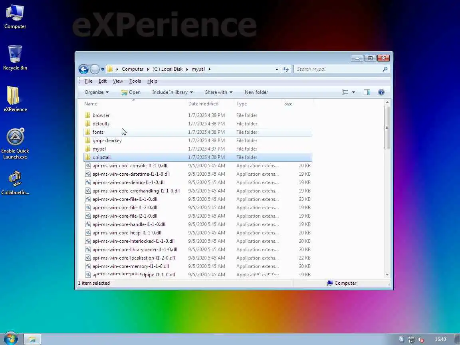This screenshot has height=345, width=460.
Task: Open the Tools menu
Action: pyautogui.click(x=135, y=81)
